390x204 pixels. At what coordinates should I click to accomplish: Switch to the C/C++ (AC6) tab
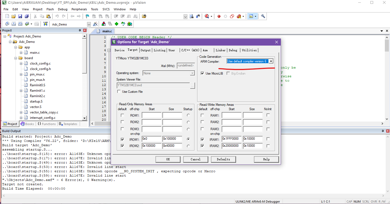[190, 50]
